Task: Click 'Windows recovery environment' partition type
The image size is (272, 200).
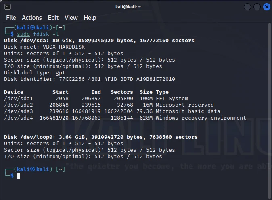Action: click(201, 118)
